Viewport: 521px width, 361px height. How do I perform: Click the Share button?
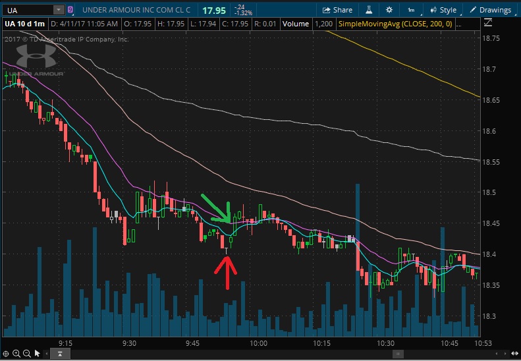tap(337, 10)
